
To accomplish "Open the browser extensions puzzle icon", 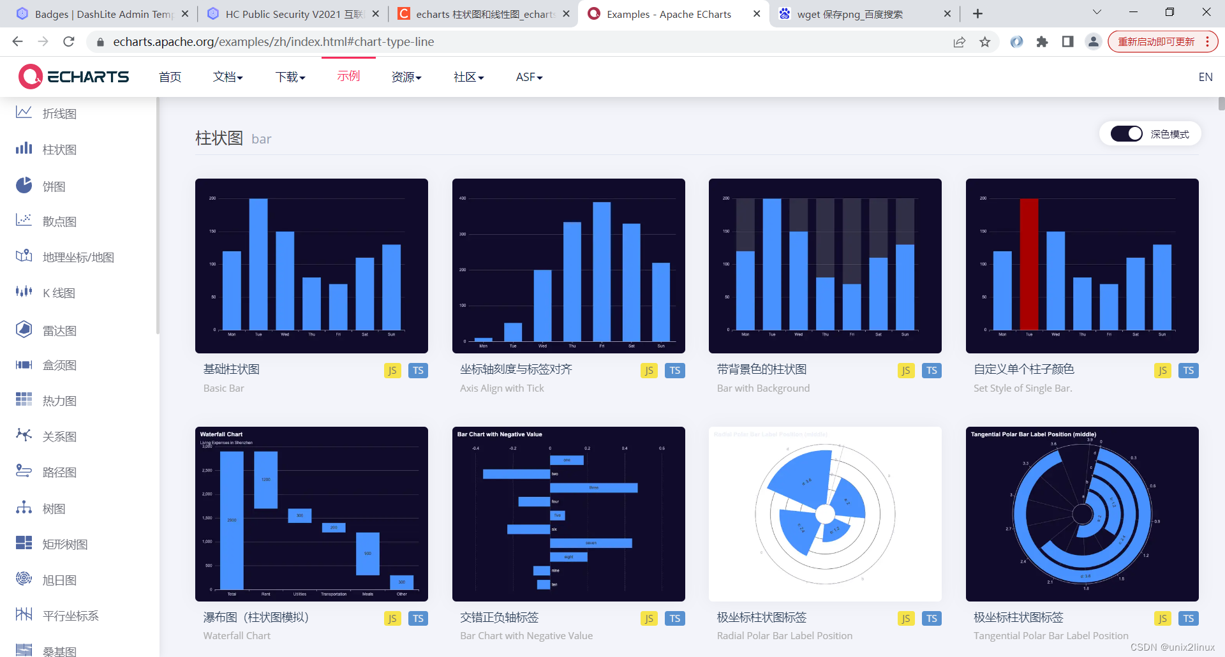I will point(1043,41).
